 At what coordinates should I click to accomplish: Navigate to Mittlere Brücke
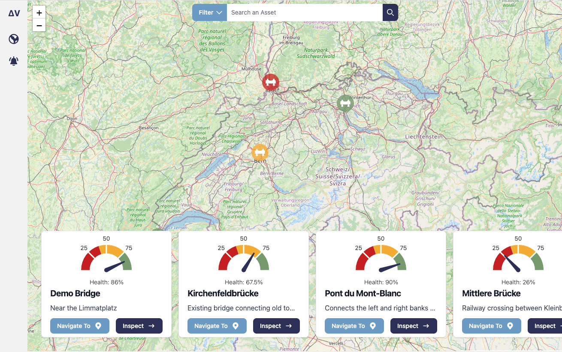[492, 326]
